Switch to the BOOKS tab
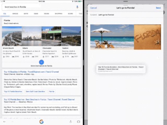 [x=70, y=14]
